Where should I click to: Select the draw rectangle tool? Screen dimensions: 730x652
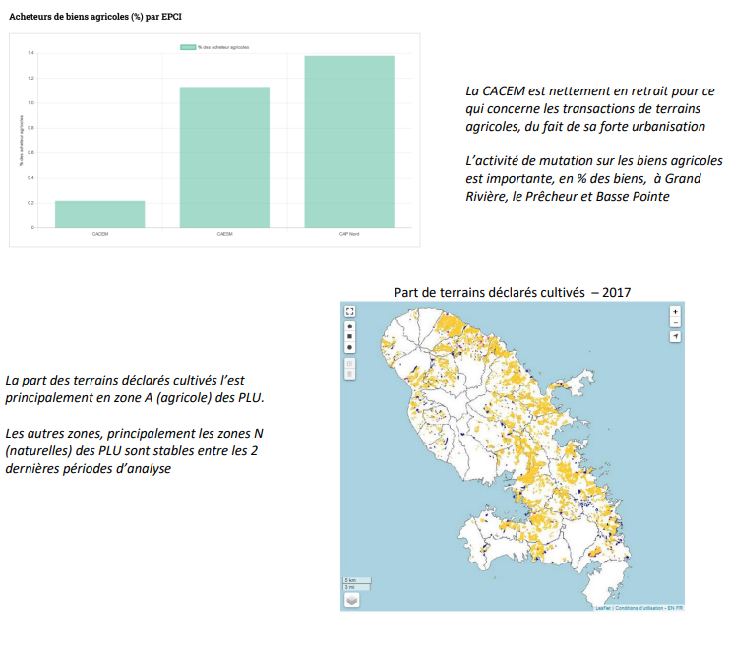pos(351,336)
